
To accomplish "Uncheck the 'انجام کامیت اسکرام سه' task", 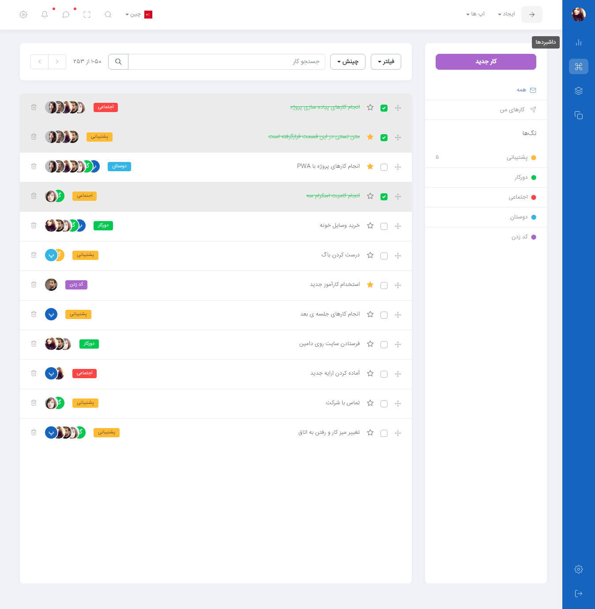I will tap(384, 197).
